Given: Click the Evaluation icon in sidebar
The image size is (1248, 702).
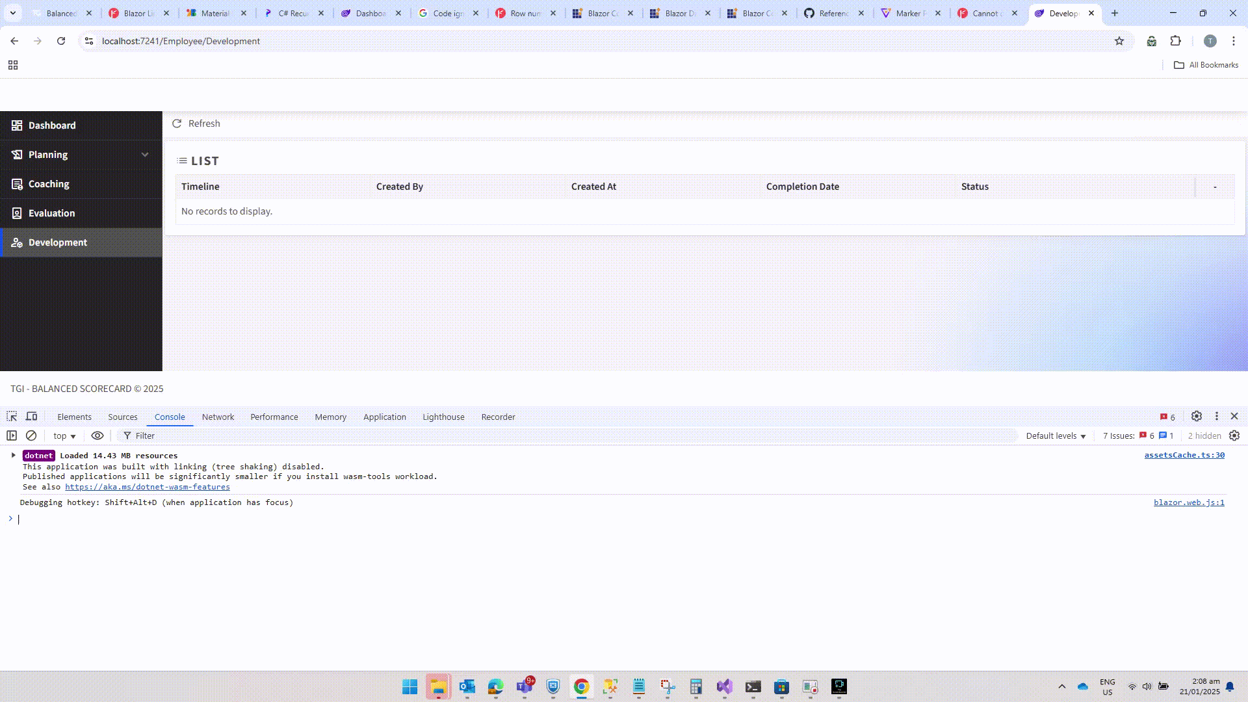Looking at the screenshot, I should click(17, 213).
